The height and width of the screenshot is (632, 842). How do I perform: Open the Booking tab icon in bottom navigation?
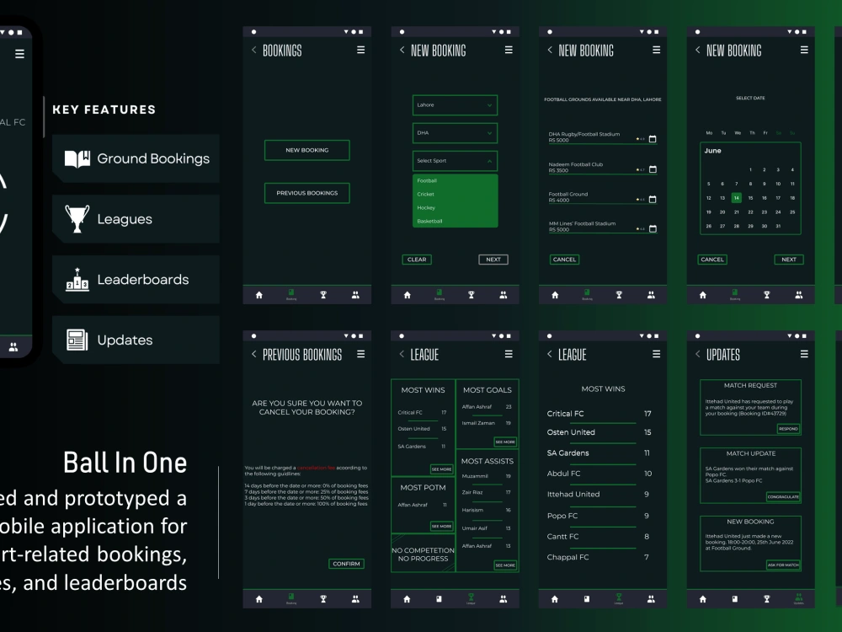coord(290,294)
